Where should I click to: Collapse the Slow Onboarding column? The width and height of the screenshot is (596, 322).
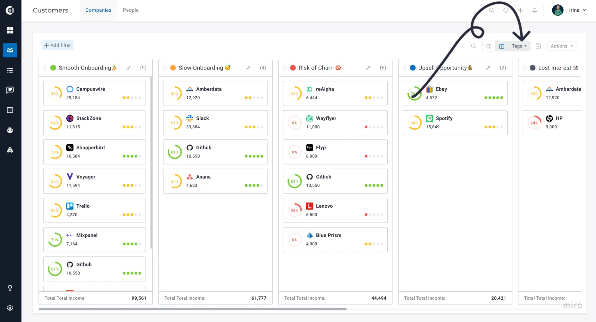pyautogui.click(x=249, y=68)
